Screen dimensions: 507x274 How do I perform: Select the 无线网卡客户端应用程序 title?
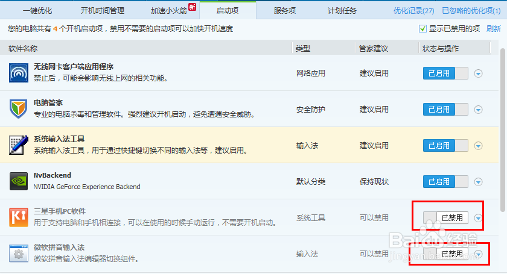click(x=74, y=67)
